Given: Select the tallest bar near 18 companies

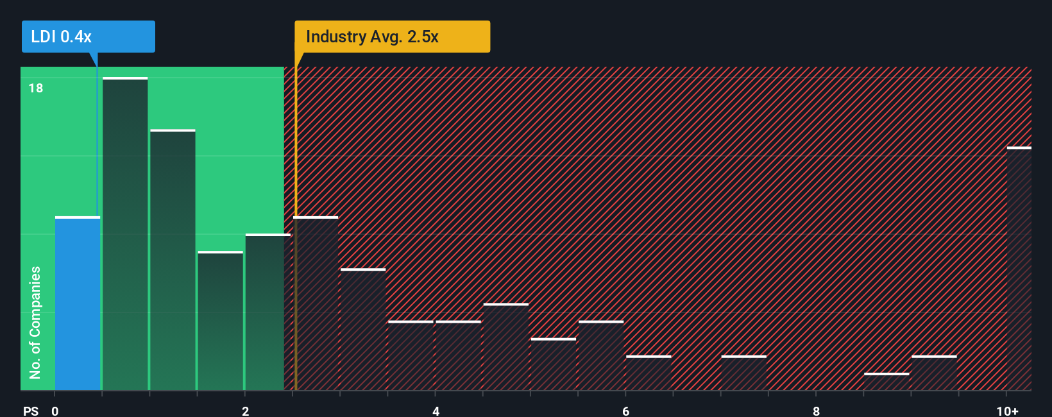Looking at the screenshot, I should coord(125,234).
